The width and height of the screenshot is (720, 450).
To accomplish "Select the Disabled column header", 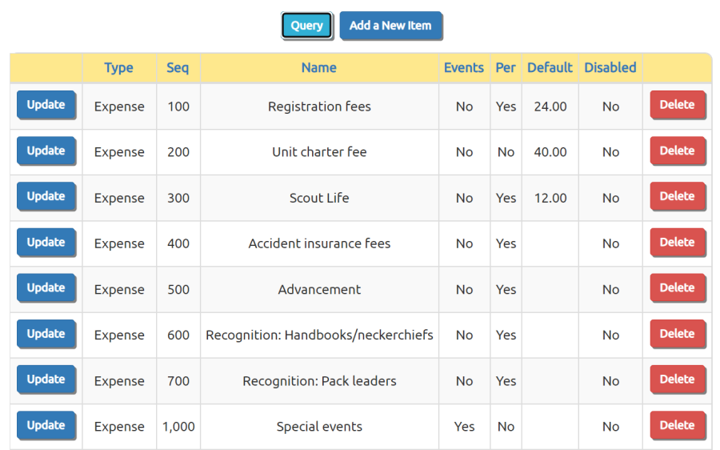I will [610, 68].
